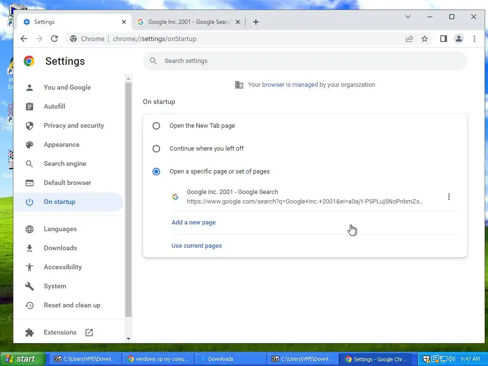Select On startup in sidebar
The height and width of the screenshot is (366, 488).
click(69, 202)
